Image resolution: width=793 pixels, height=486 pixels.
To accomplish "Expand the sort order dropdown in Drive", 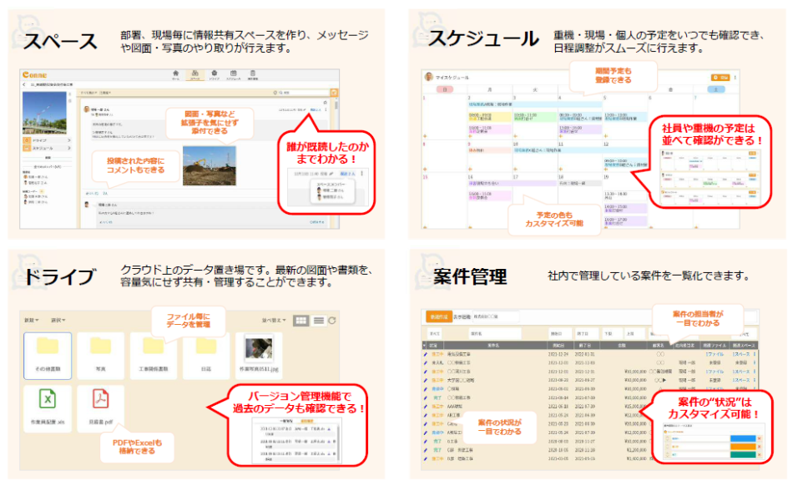I will (275, 321).
